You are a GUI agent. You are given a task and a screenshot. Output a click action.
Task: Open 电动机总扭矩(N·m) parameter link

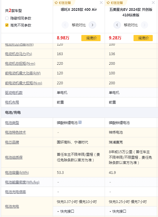pos(20,64)
